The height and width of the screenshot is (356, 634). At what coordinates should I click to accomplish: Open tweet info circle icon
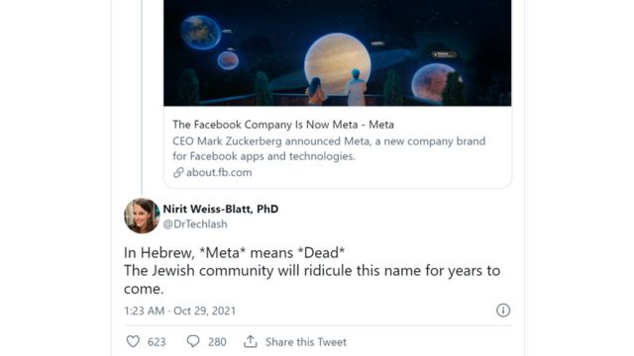[x=503, y=311]
